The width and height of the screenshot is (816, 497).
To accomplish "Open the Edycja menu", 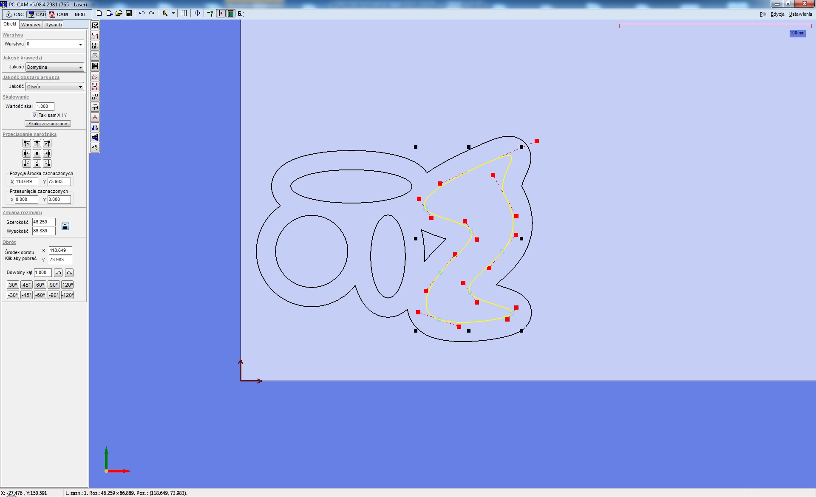I will pos(777,14).
